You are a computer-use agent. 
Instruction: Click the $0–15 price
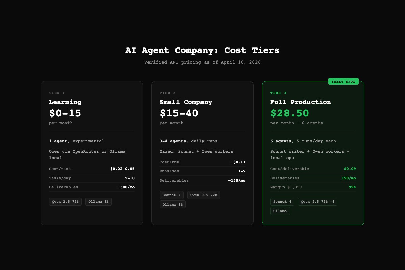(x=65, y=113)
